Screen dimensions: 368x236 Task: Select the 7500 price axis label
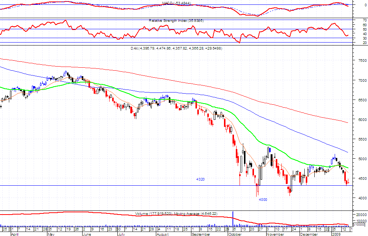(362, 61)
